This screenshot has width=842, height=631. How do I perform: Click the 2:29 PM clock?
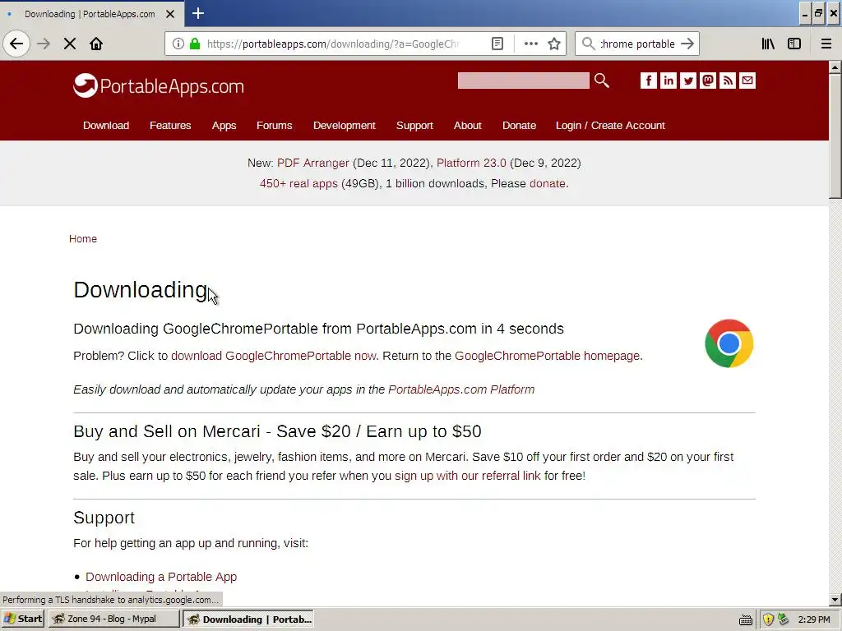pyautogui.click(x=813, y=619)
